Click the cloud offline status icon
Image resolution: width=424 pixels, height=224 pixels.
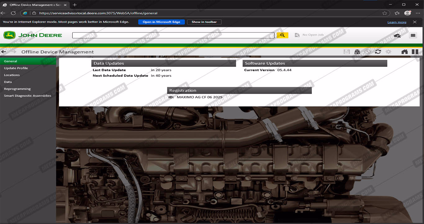click(397, 36)
